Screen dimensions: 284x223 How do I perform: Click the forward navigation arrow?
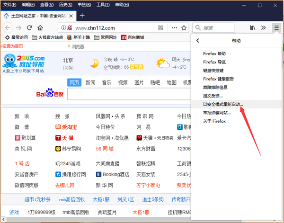pos(18,28)
